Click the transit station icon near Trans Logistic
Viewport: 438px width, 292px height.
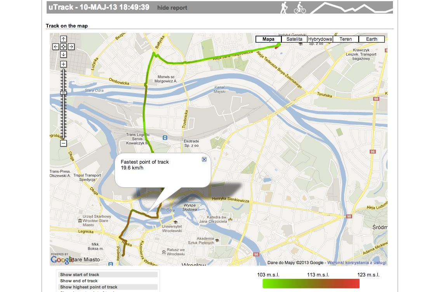click(165, 138)
